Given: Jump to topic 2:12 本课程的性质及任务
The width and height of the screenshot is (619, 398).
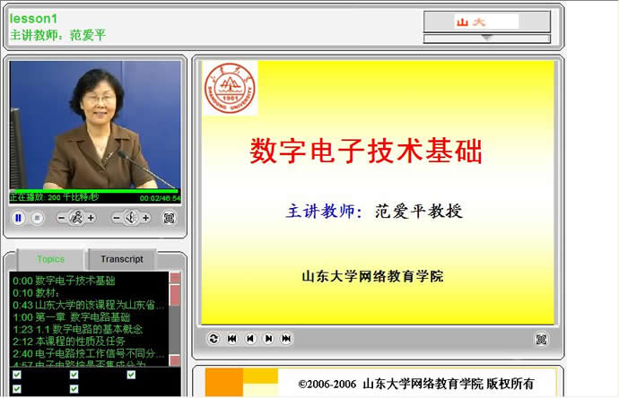Looking at the screenshot, I should [x=69, y=342].
